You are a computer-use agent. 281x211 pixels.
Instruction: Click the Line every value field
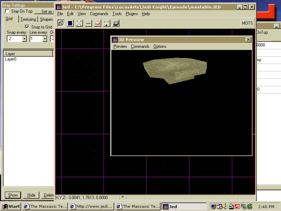click(x=36, y=39)
